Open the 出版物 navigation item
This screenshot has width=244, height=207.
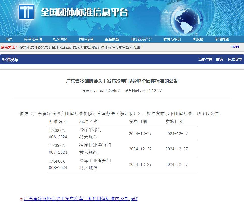point(198,39)
